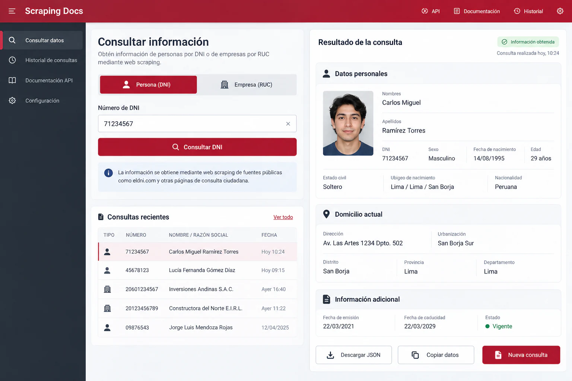Clear the DNI number field

pos(288,124)
